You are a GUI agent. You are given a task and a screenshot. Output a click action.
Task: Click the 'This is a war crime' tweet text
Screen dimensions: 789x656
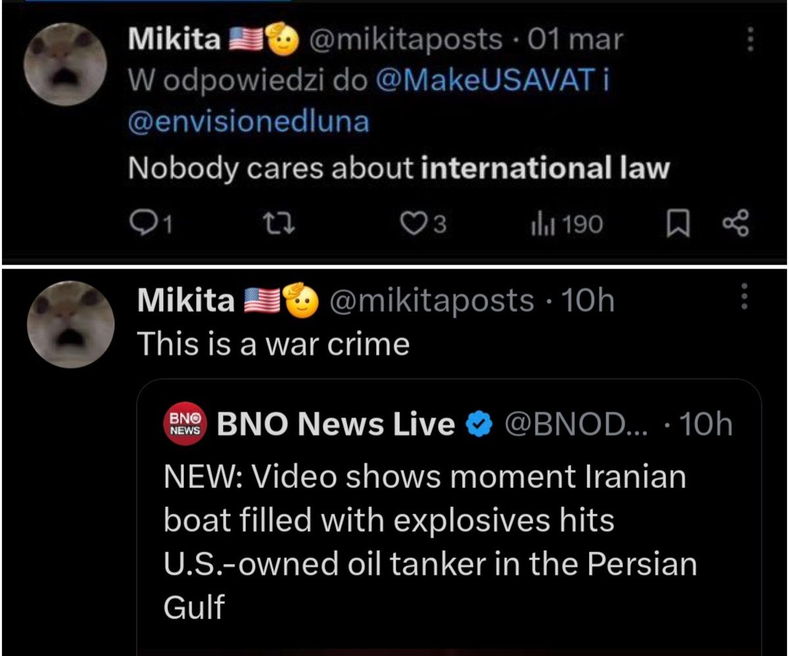[x=273, y=343]
